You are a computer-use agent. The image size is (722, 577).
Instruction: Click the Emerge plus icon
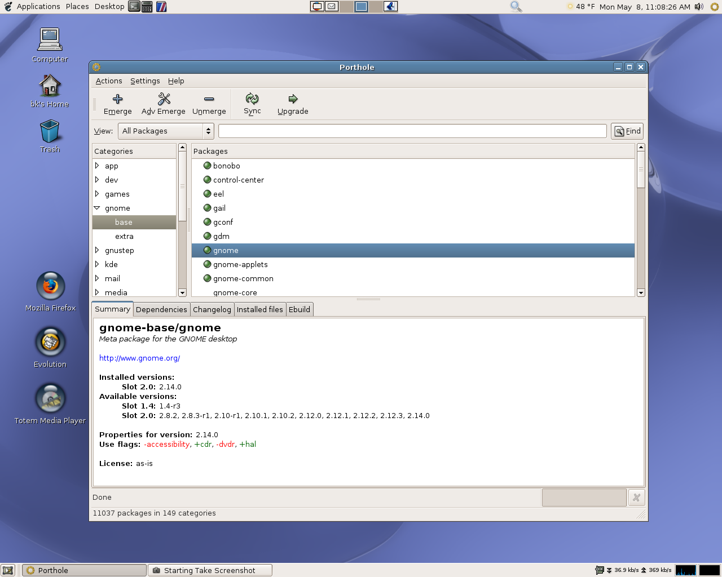(x=117, y=99)
